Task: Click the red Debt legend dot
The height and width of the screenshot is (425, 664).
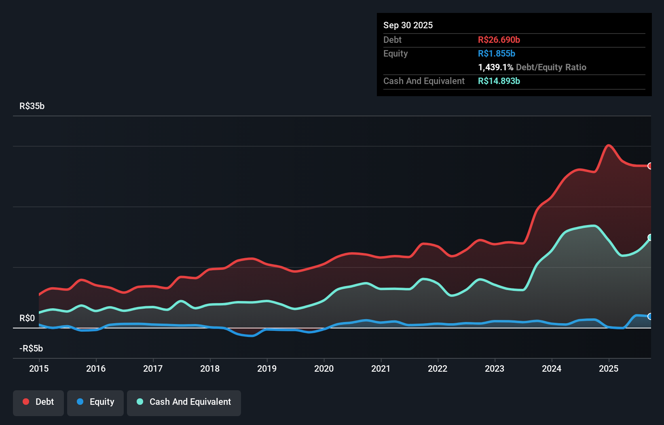Action: coord(25,402)
